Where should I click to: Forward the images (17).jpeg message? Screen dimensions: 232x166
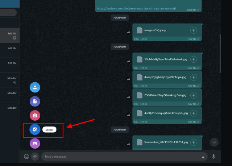(128, 32)
